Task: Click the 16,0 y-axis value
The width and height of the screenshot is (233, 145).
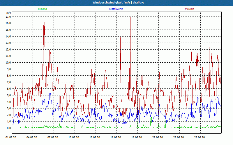Action: (8, 23)
